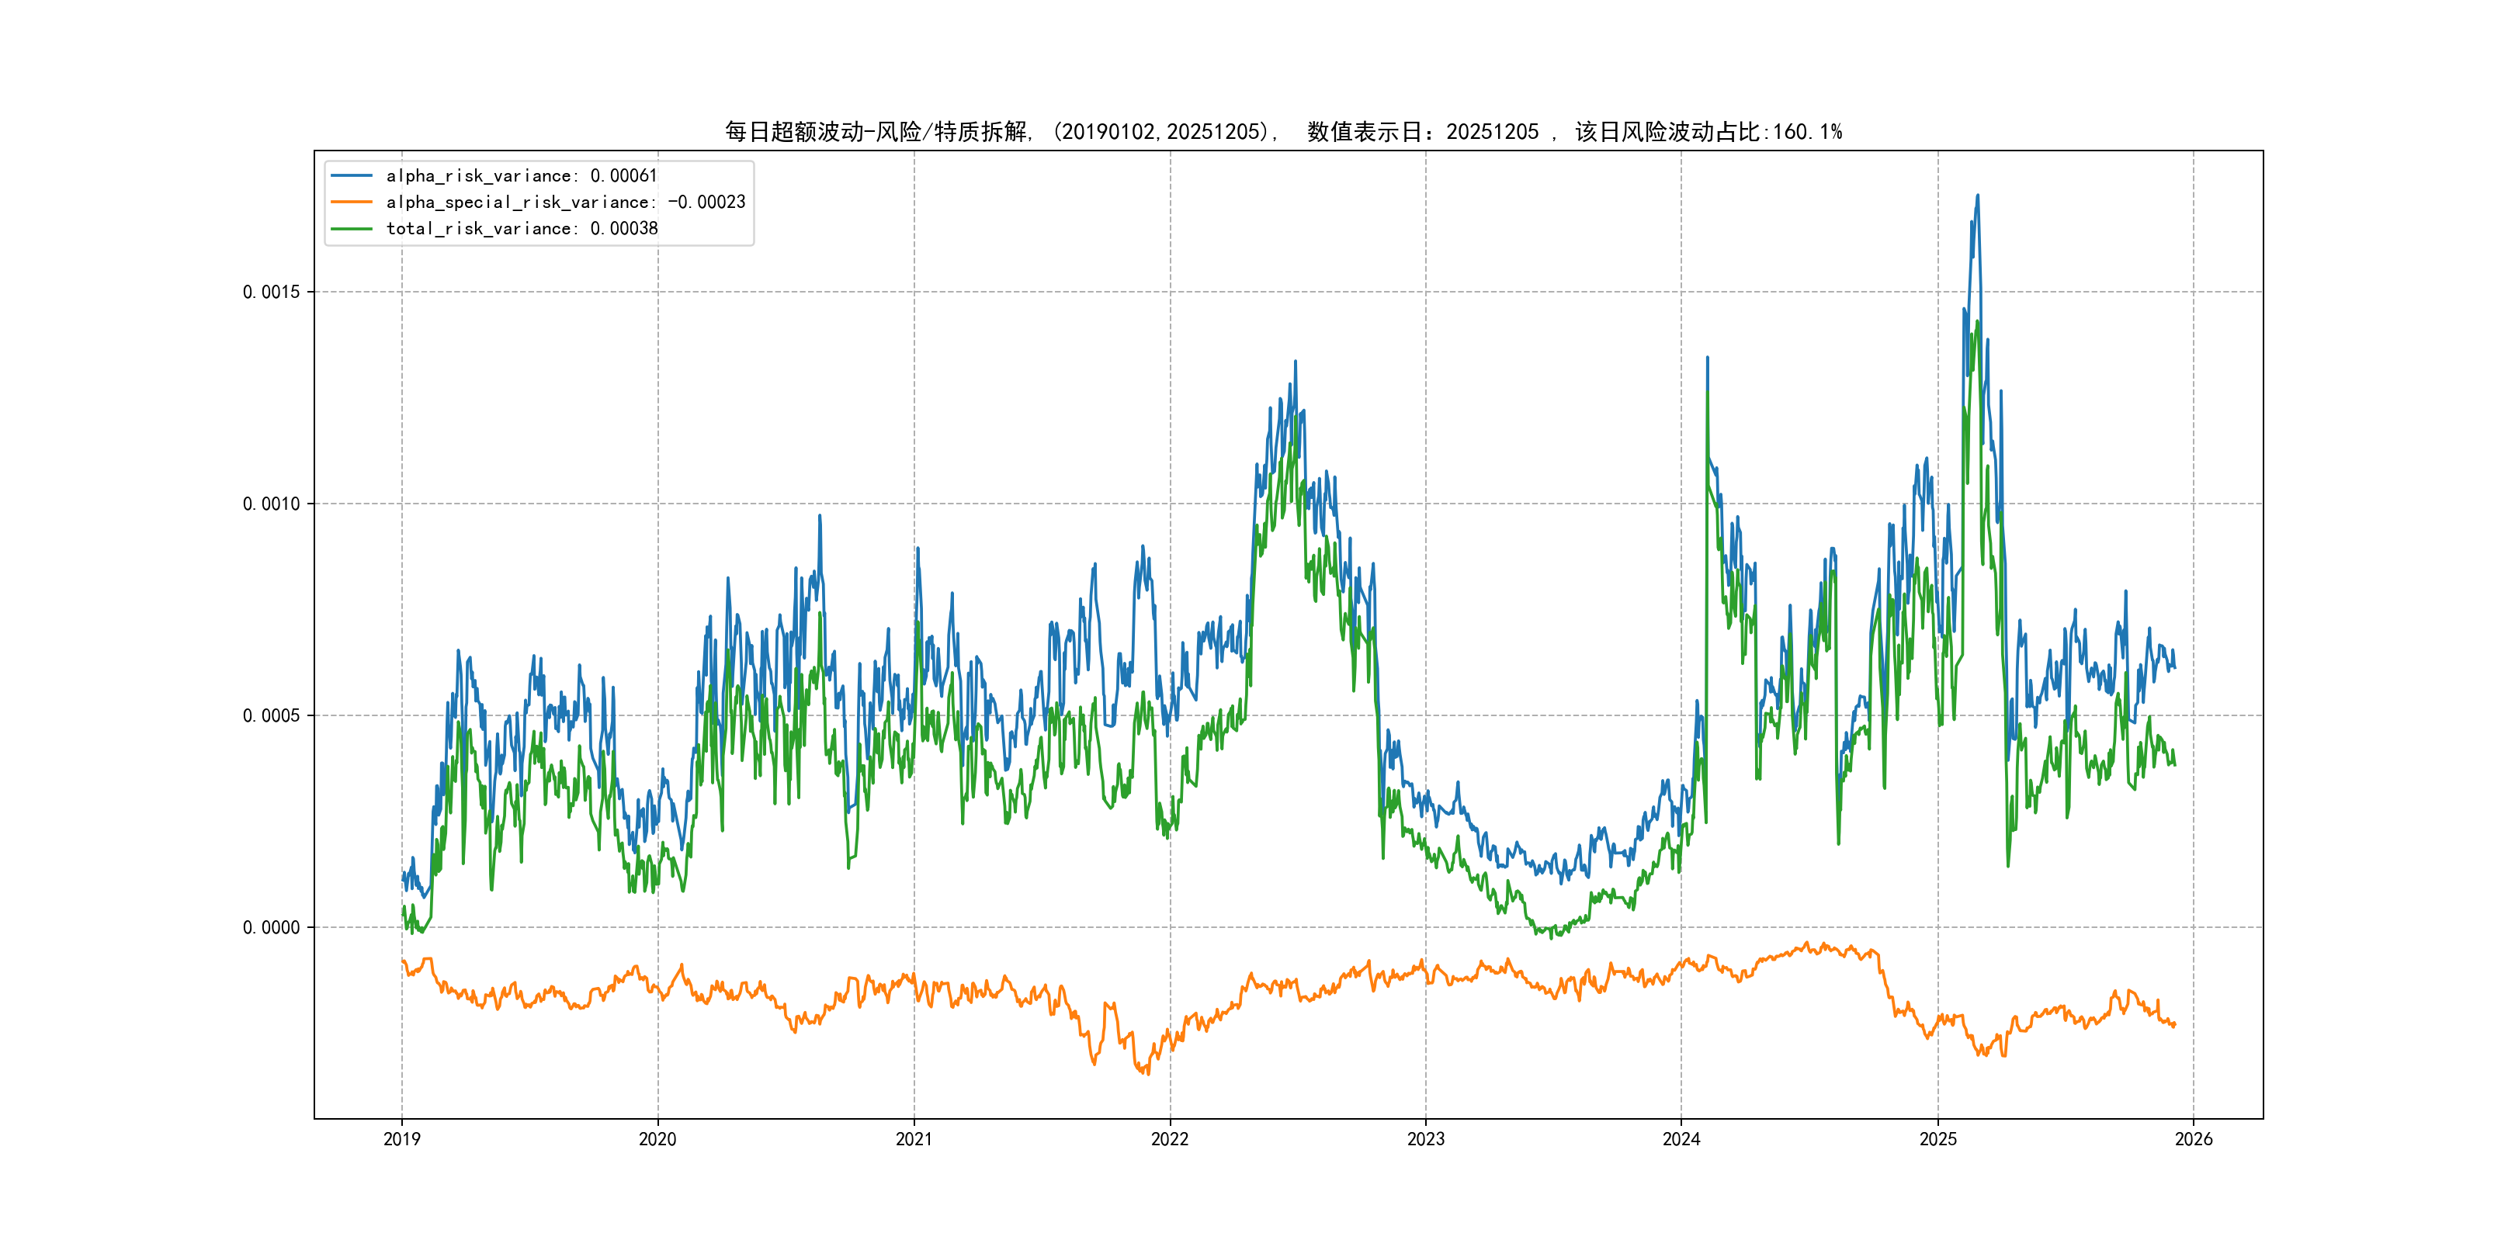Click the 2019 x-axis tick label
The image size is (2515, 1257).
(x=401, y=1139)
